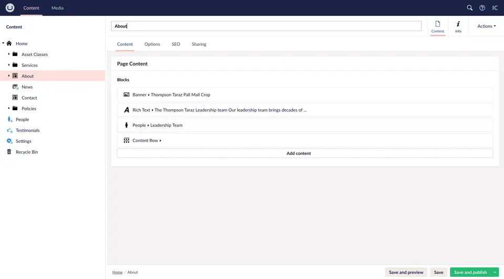The height and width of the screenshot is (279, 504).
Task: Open the People Leadership Team block
Action: tap(304, 125)
